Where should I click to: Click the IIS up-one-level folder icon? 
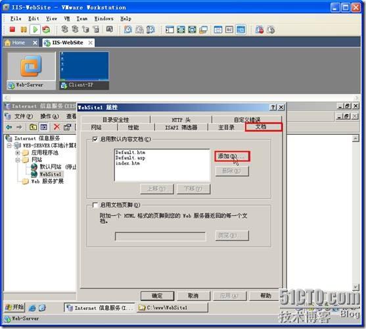[x=33, y=127]
